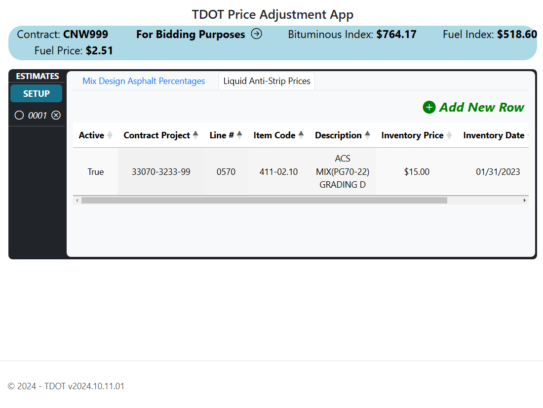543x408 pixels.
Task: Select the estimate 0001 radio button
Action: tap(19, 115)
